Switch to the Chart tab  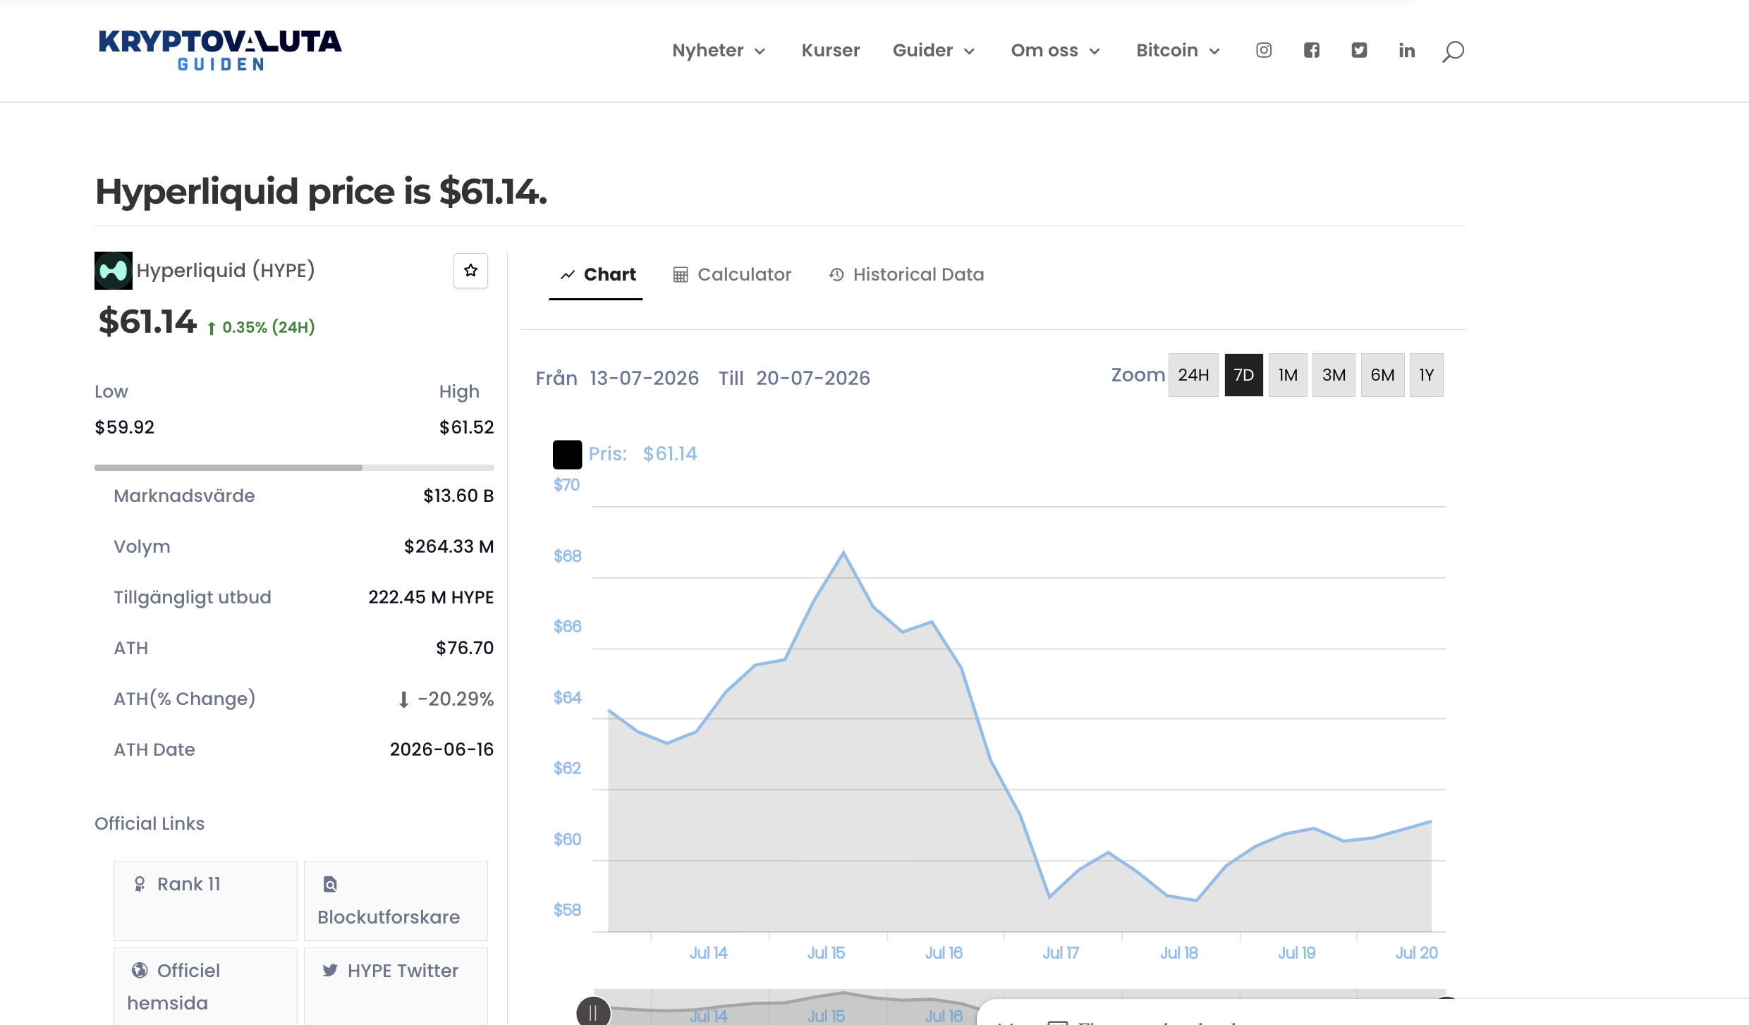[596, 274]
